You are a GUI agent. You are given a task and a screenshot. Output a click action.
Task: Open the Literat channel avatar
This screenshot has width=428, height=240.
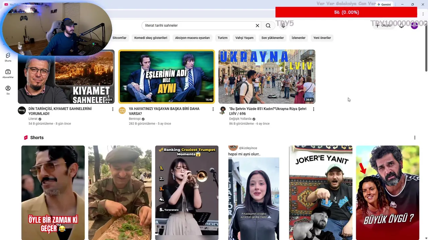tap(22, 111)
